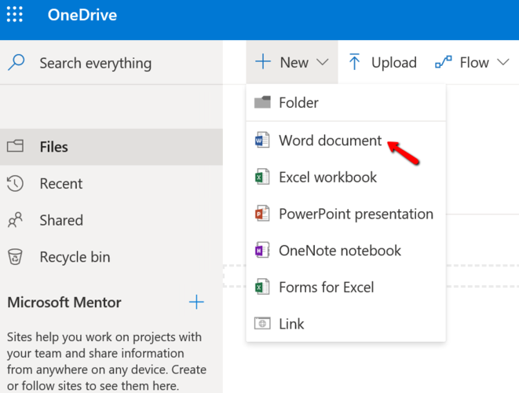Open Files in the sidebar
The width and height of the screenshot is (519, 393).
[111, 147]
